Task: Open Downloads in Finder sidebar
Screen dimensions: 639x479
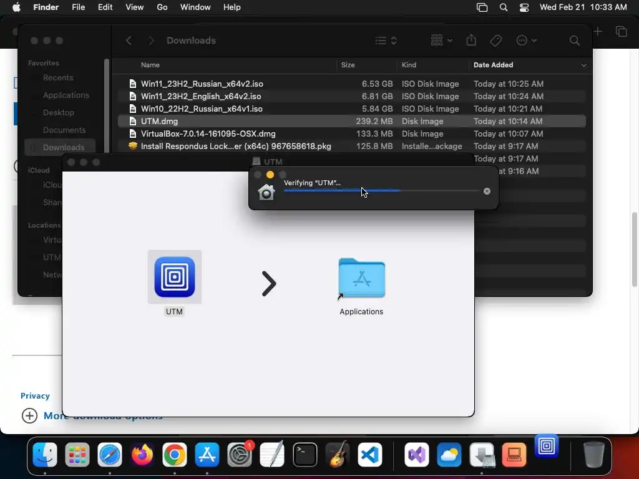Action: coord(60,147)
